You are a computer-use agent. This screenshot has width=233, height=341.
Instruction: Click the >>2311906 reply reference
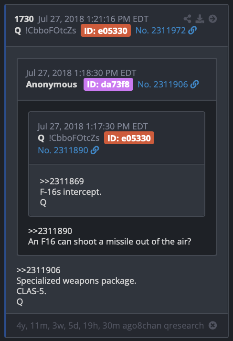(39, 270)
